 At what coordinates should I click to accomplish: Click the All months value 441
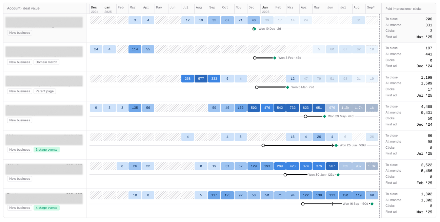pos(429,54)
